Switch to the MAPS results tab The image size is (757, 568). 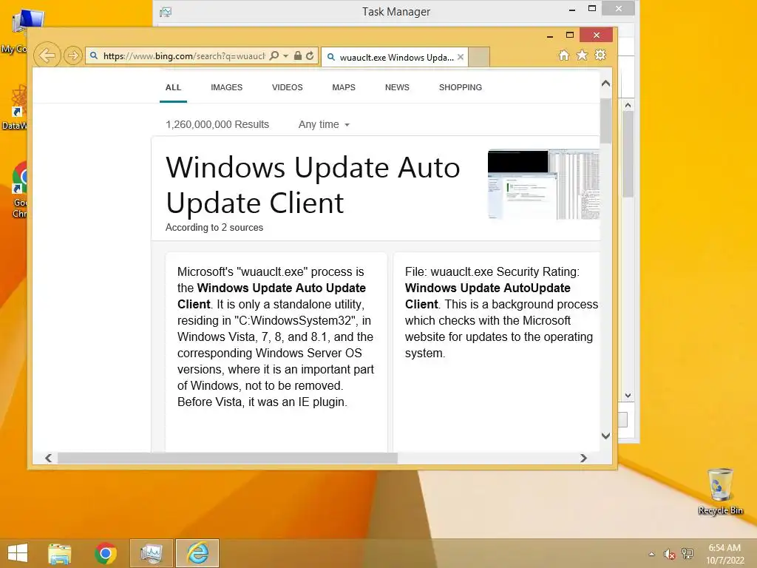344,87
